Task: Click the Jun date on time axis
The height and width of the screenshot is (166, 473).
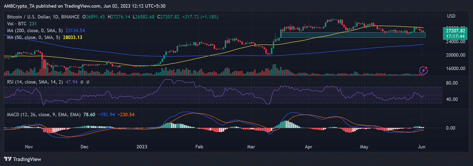Action: coord(422,147)
